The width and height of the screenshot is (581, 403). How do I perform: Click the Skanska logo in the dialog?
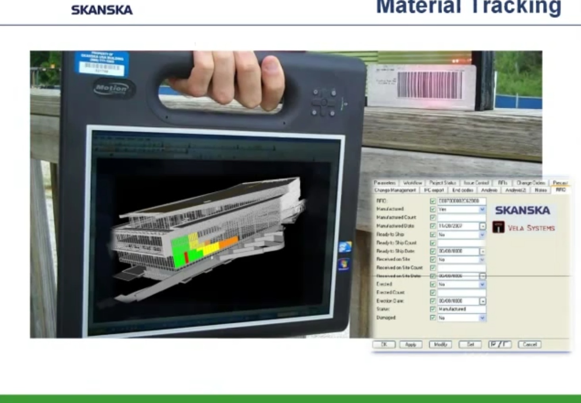[522, 210]
